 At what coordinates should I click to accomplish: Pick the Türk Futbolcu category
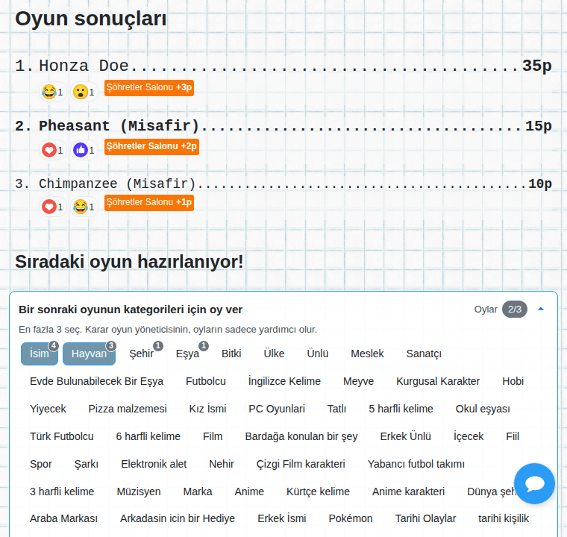pyautogui.click(x=61, y=436)
